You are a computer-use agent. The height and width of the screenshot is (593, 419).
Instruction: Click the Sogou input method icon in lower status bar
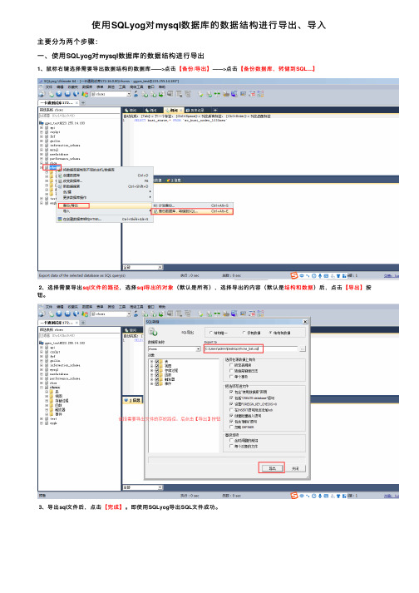point(294,496)
